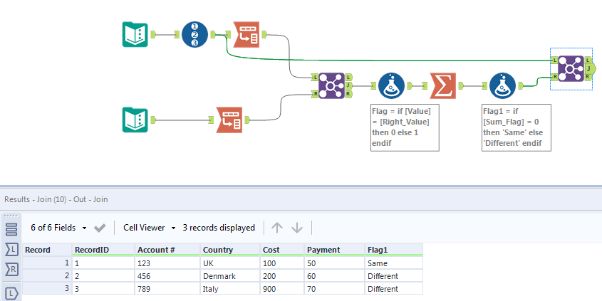
Task: Click the Flag1 column header
Action: [394, 250]
